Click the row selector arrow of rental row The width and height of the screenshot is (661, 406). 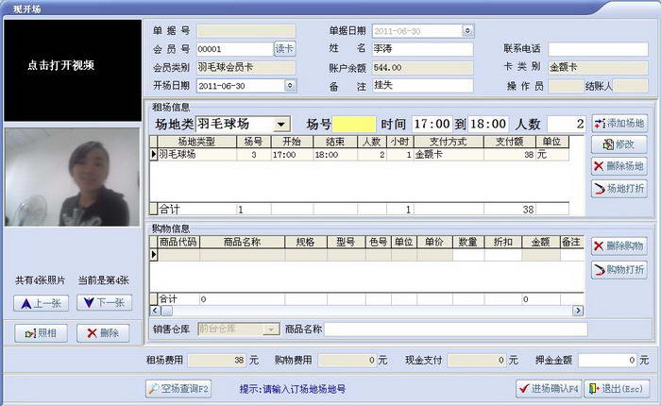click(154, 154)
